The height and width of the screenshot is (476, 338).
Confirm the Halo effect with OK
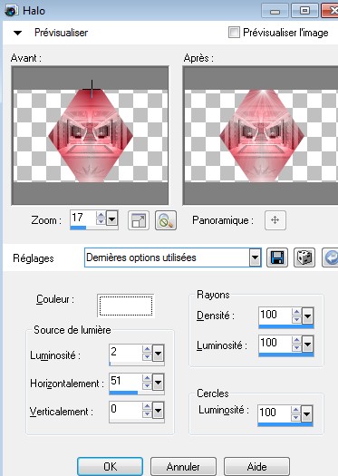(110, 467)
